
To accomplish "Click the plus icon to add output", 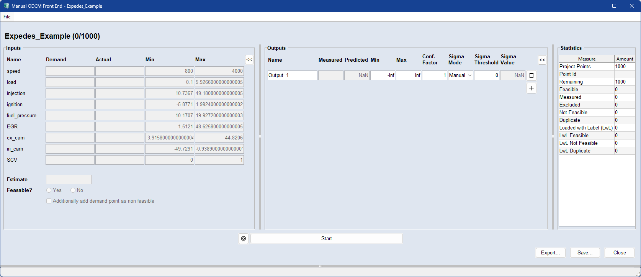I will (531, 88).
